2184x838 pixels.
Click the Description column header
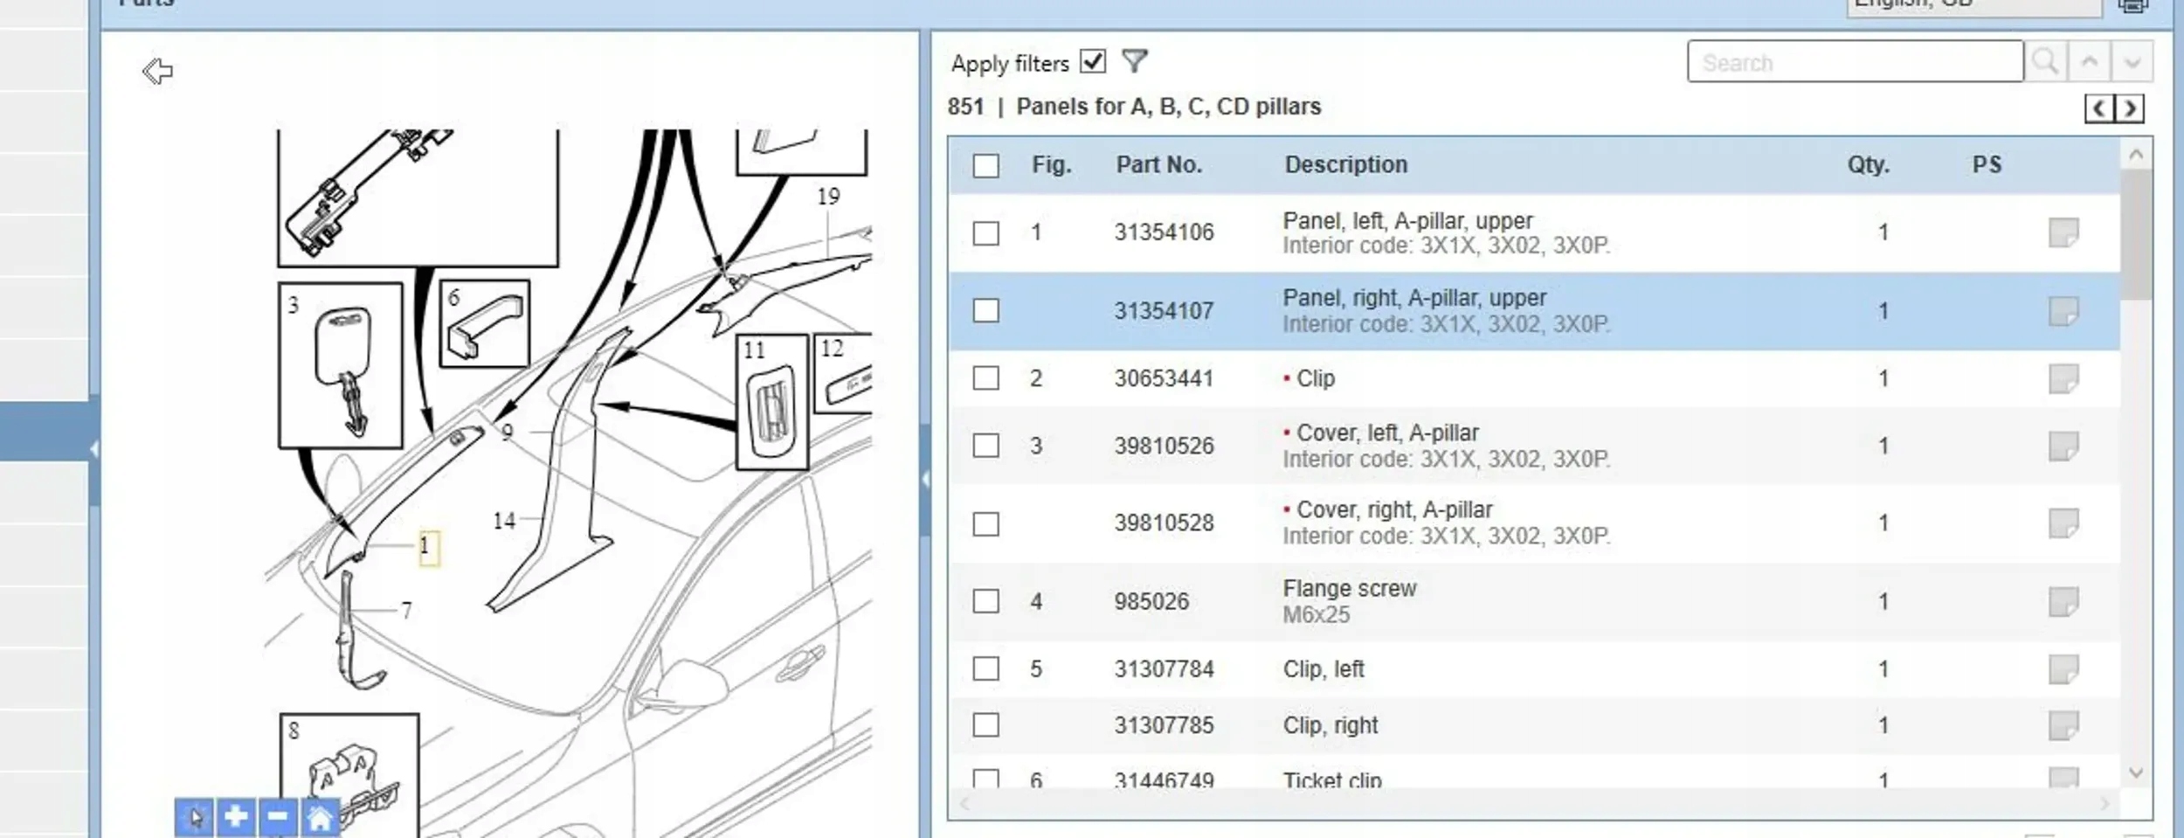1346,165
